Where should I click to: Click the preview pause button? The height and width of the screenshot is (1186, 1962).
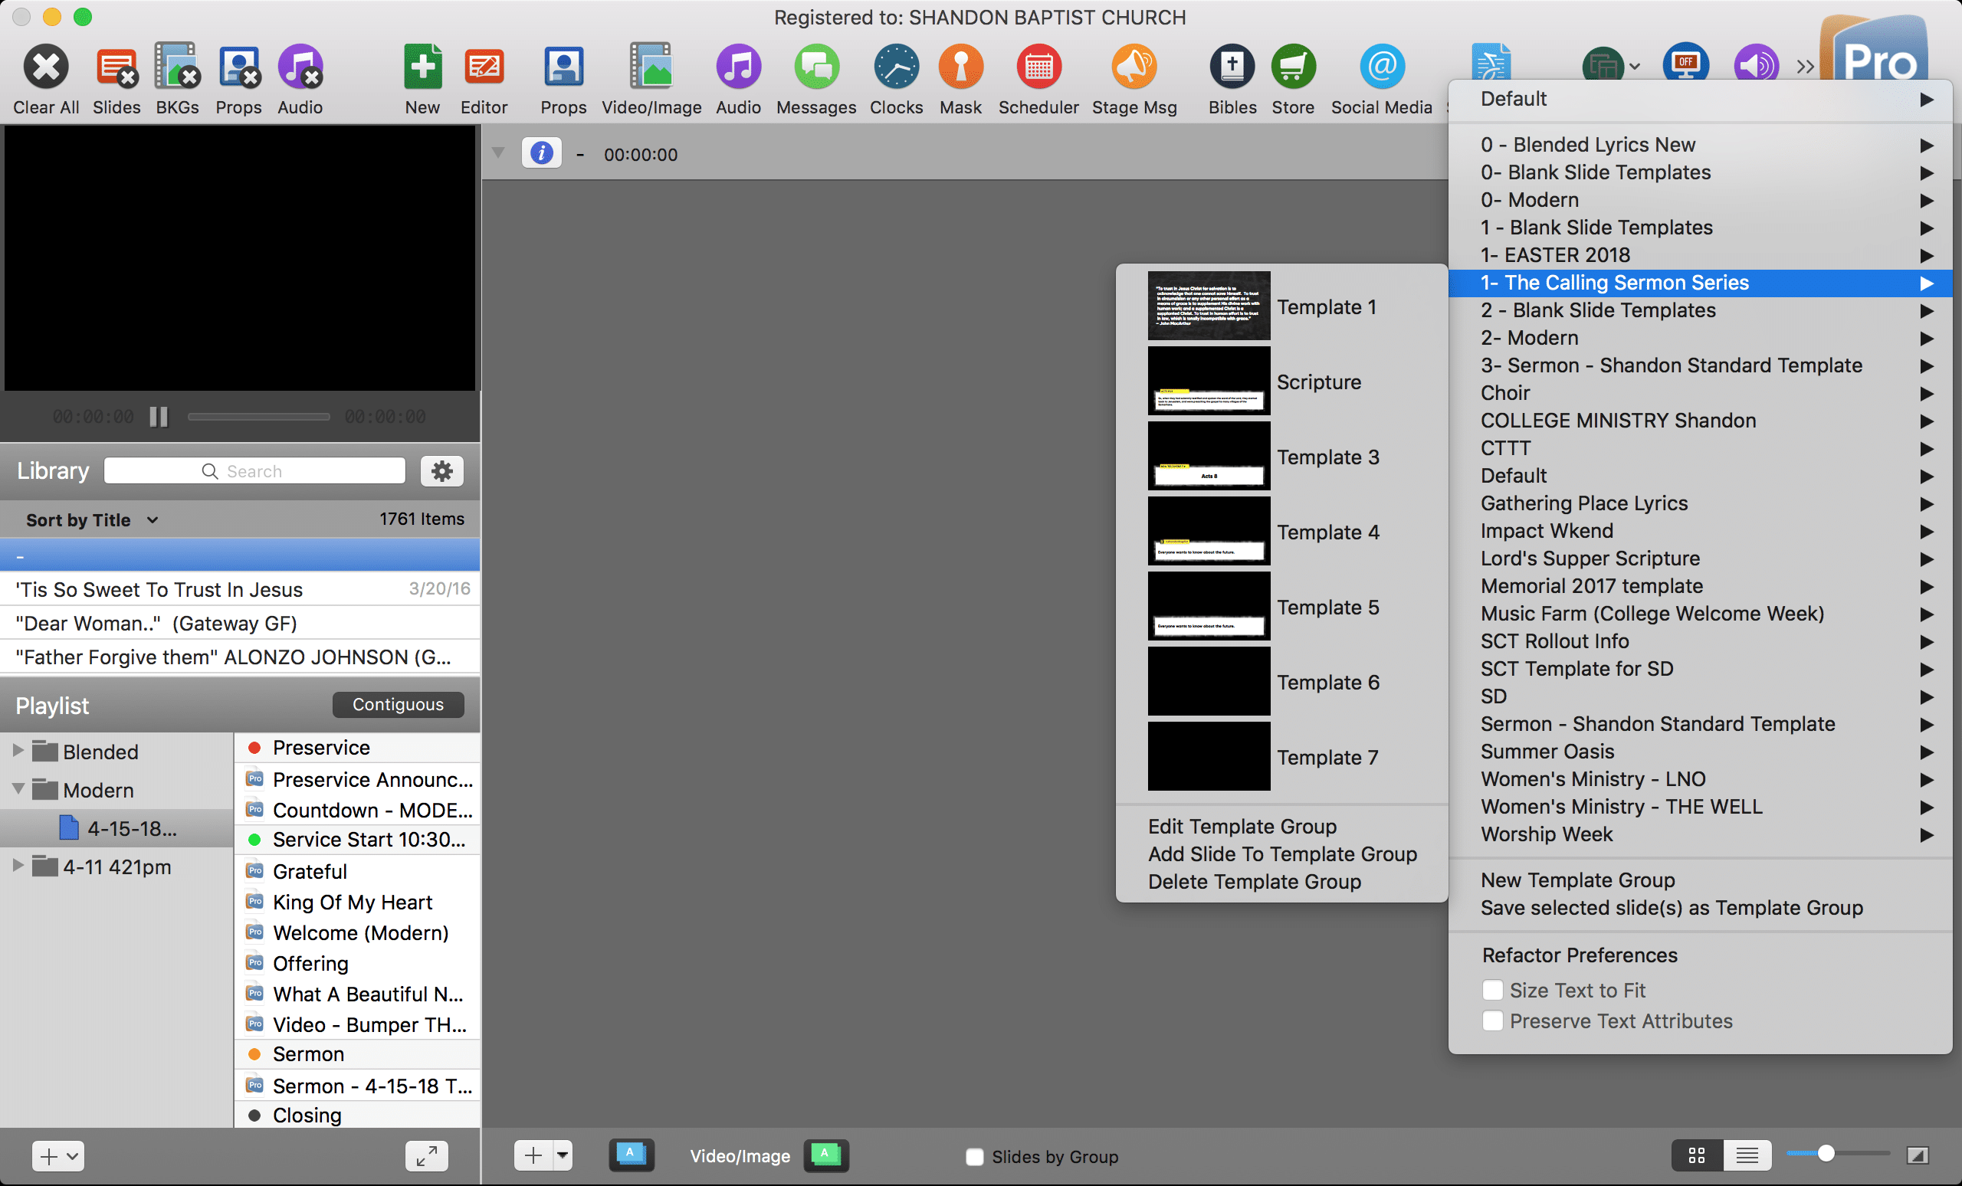[x=159, y=416]
